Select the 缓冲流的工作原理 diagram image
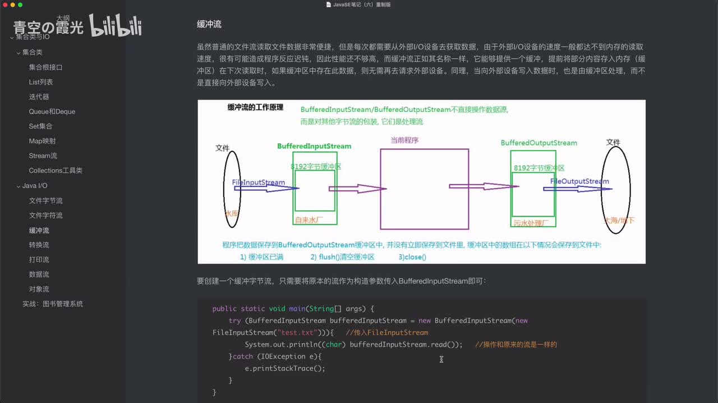 pyautogui.click(x=421, y=181)
